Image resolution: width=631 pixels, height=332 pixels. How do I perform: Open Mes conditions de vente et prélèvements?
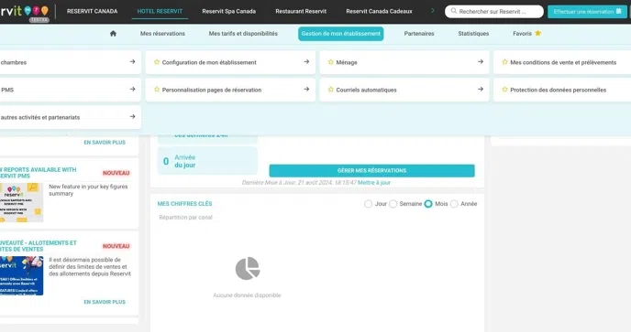(x=562, y=62)
